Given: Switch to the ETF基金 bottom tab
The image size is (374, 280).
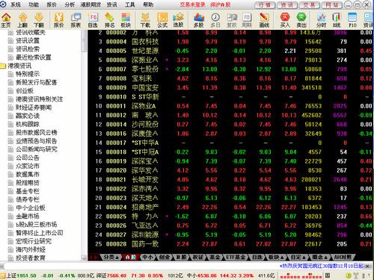Looking at the screenshot, I should click(x=236, y=257).
